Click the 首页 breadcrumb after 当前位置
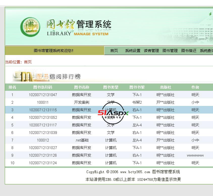 pyautogui.click(x=28, y=62)
